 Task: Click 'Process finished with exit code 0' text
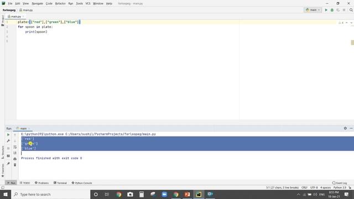point(51,158)
